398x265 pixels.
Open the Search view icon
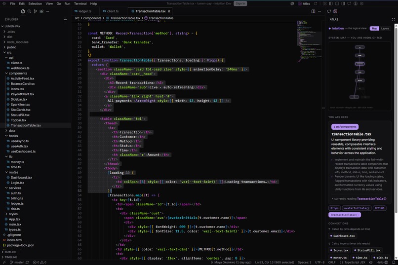click(x=29, y=11)
